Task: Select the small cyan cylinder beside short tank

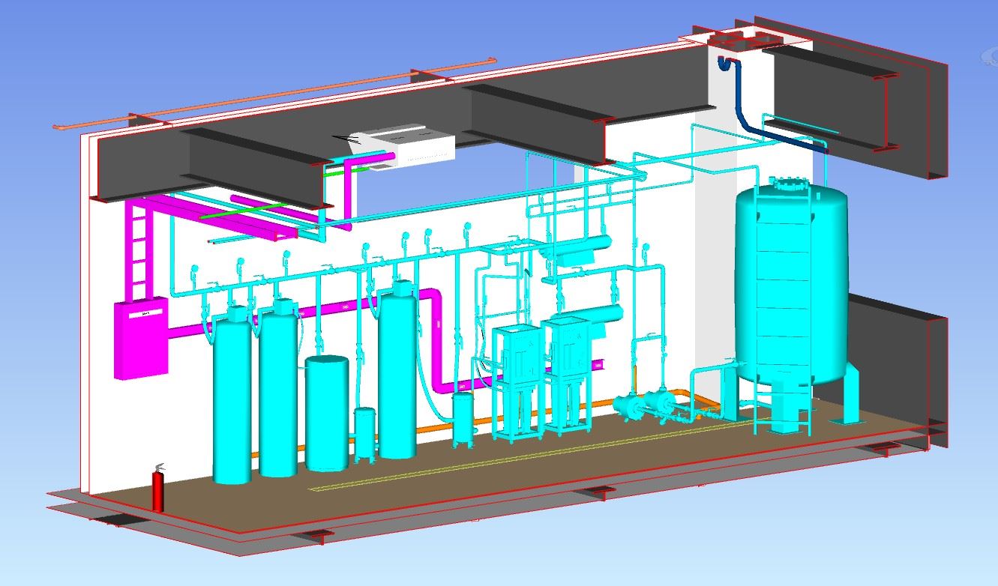Action: 365,432
